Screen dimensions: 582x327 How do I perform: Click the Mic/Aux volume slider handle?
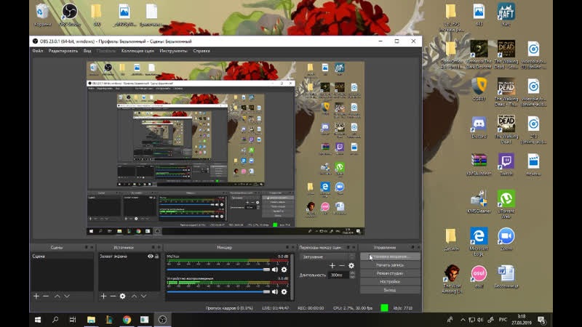[266, 270]
